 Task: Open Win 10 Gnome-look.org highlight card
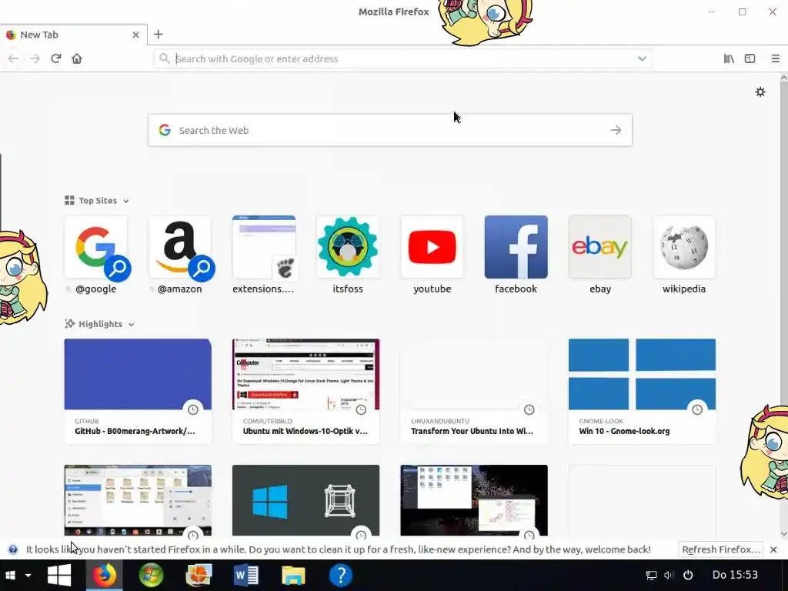tap(642, 391)
